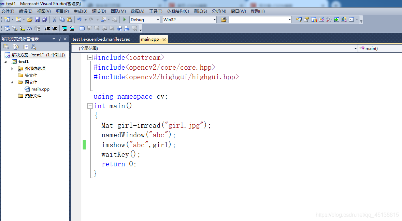
Task: Click Solution Explorer Properties icon
Action: coord(6,47)
